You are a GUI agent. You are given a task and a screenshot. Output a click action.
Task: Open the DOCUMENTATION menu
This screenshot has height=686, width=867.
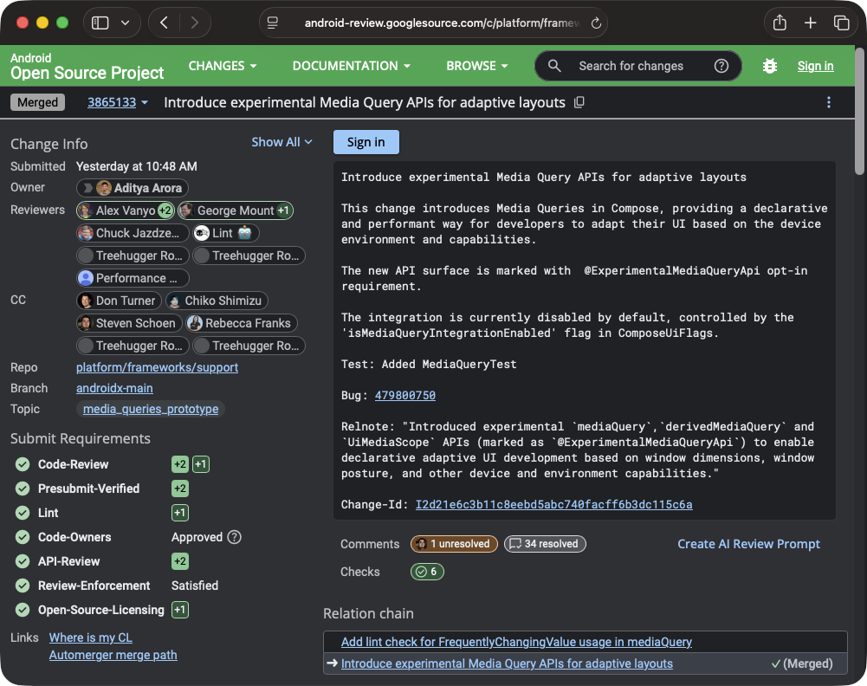pos(351,66)
